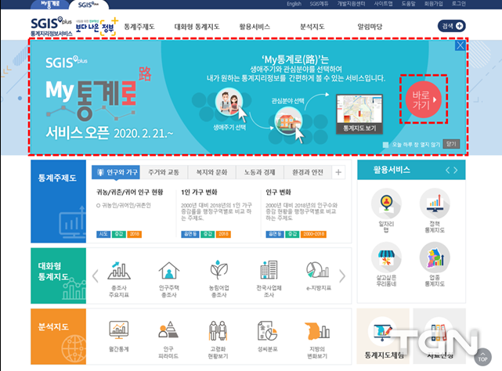Open 통계주제도 in main menu
The width and height of the screenshot is (502, 371).
[139, 27]
